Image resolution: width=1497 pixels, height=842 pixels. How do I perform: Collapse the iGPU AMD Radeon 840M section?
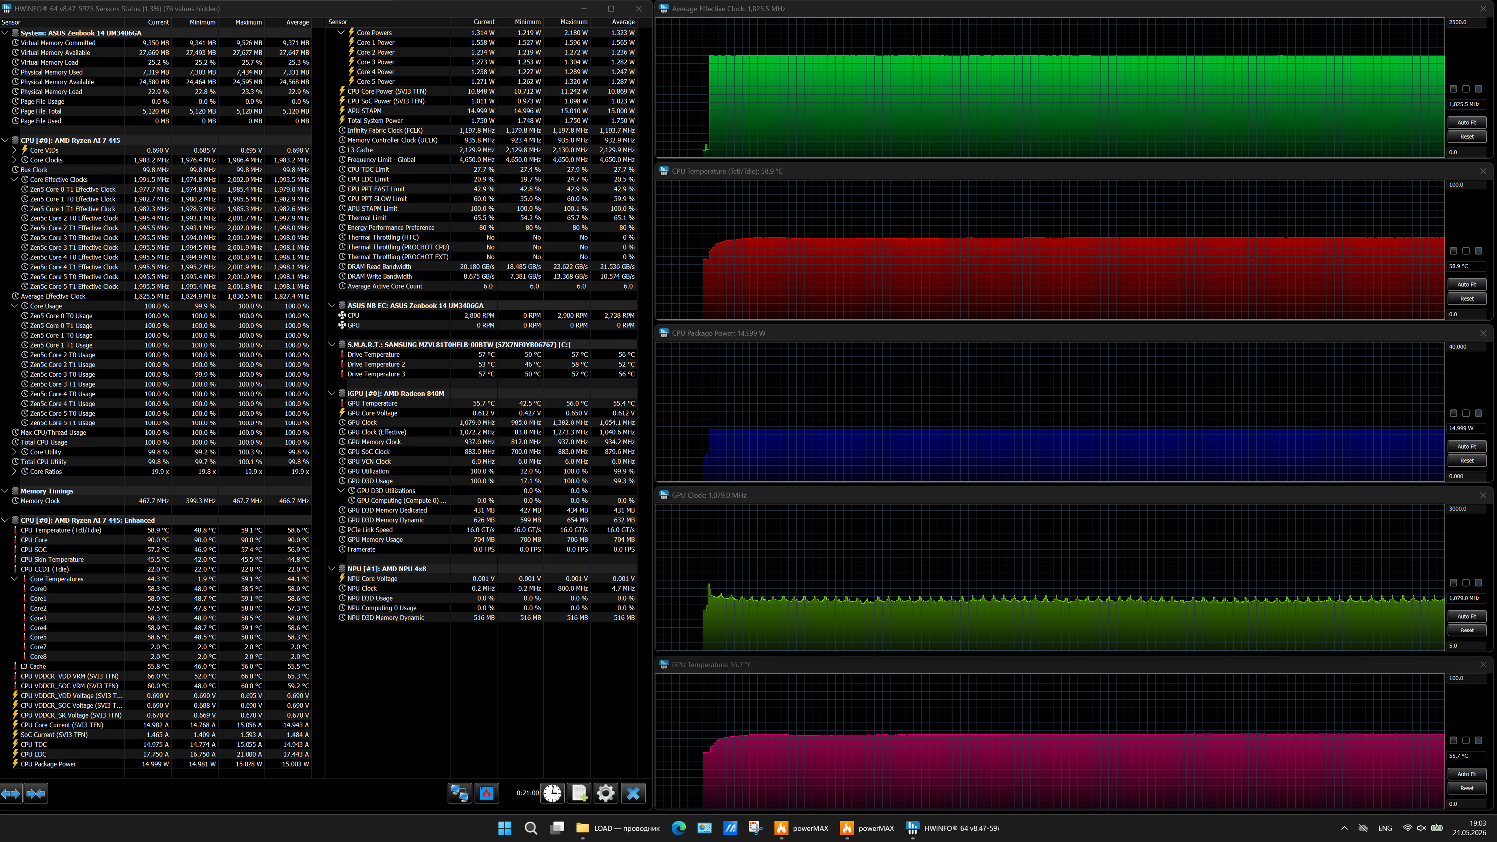pyautogui.click(x=332, y=394)
